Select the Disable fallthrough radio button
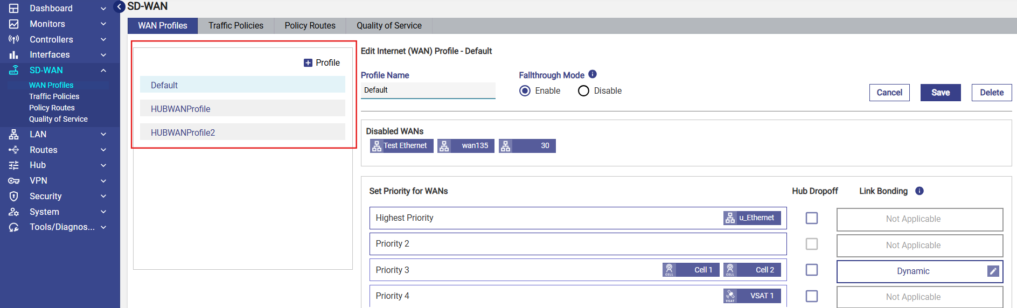This screenshot has width=1017, height=308. [583, 91]
